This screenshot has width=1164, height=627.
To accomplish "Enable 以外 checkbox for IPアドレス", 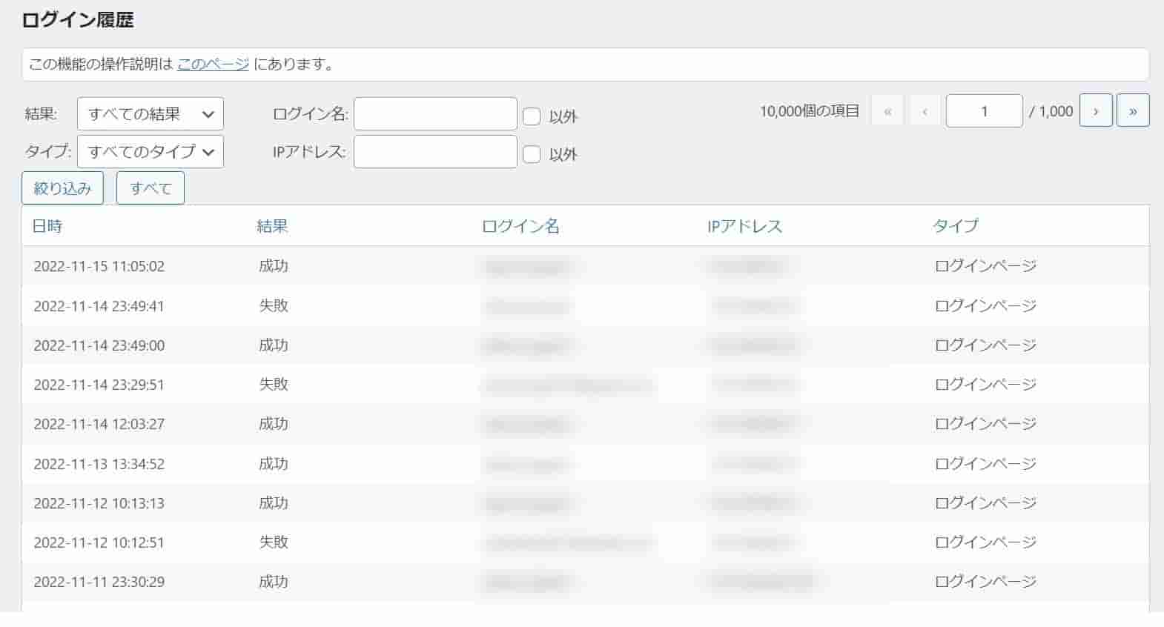I will [532, 154].
